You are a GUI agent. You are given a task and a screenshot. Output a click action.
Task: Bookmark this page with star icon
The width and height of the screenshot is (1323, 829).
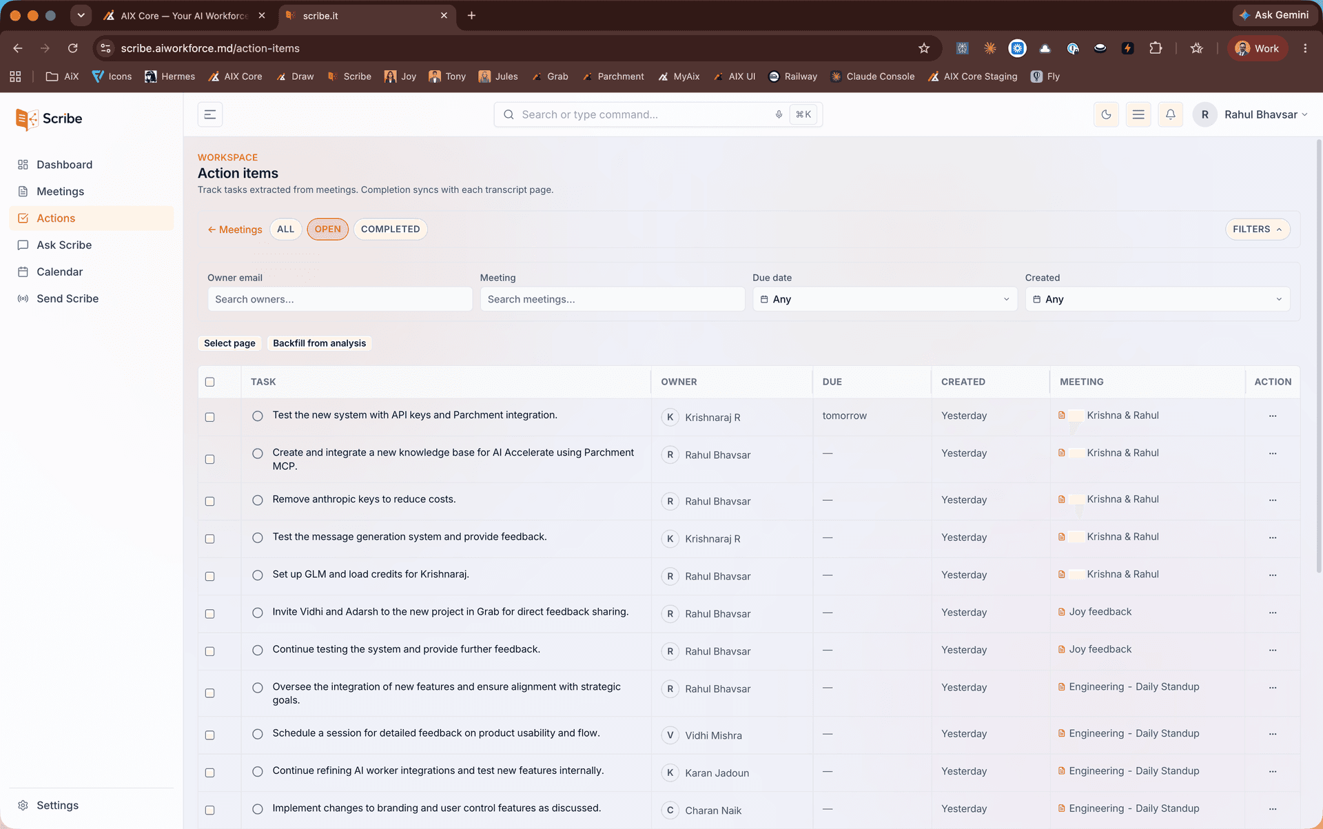point(924,48)
